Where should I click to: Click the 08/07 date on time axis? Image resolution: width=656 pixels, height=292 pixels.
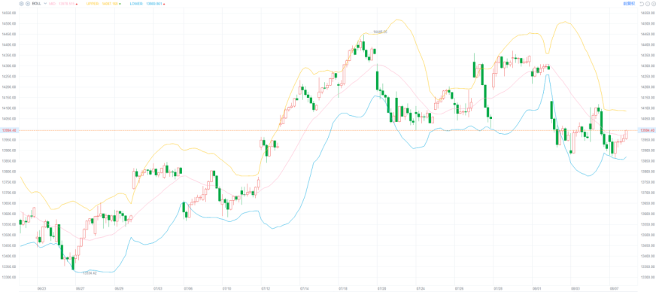(x=614, y=289)
